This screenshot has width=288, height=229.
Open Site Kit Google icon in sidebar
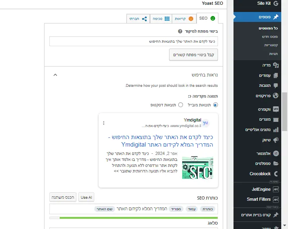click(x=276, y=3)
